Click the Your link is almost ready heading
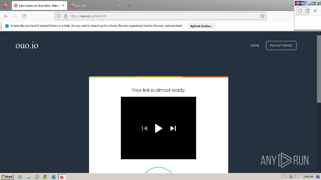This screenshot has height=180, width=321. click(158, 90)
